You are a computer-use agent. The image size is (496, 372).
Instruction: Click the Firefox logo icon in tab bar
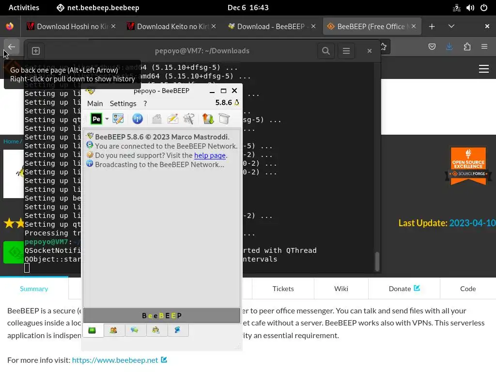point(10,26)
